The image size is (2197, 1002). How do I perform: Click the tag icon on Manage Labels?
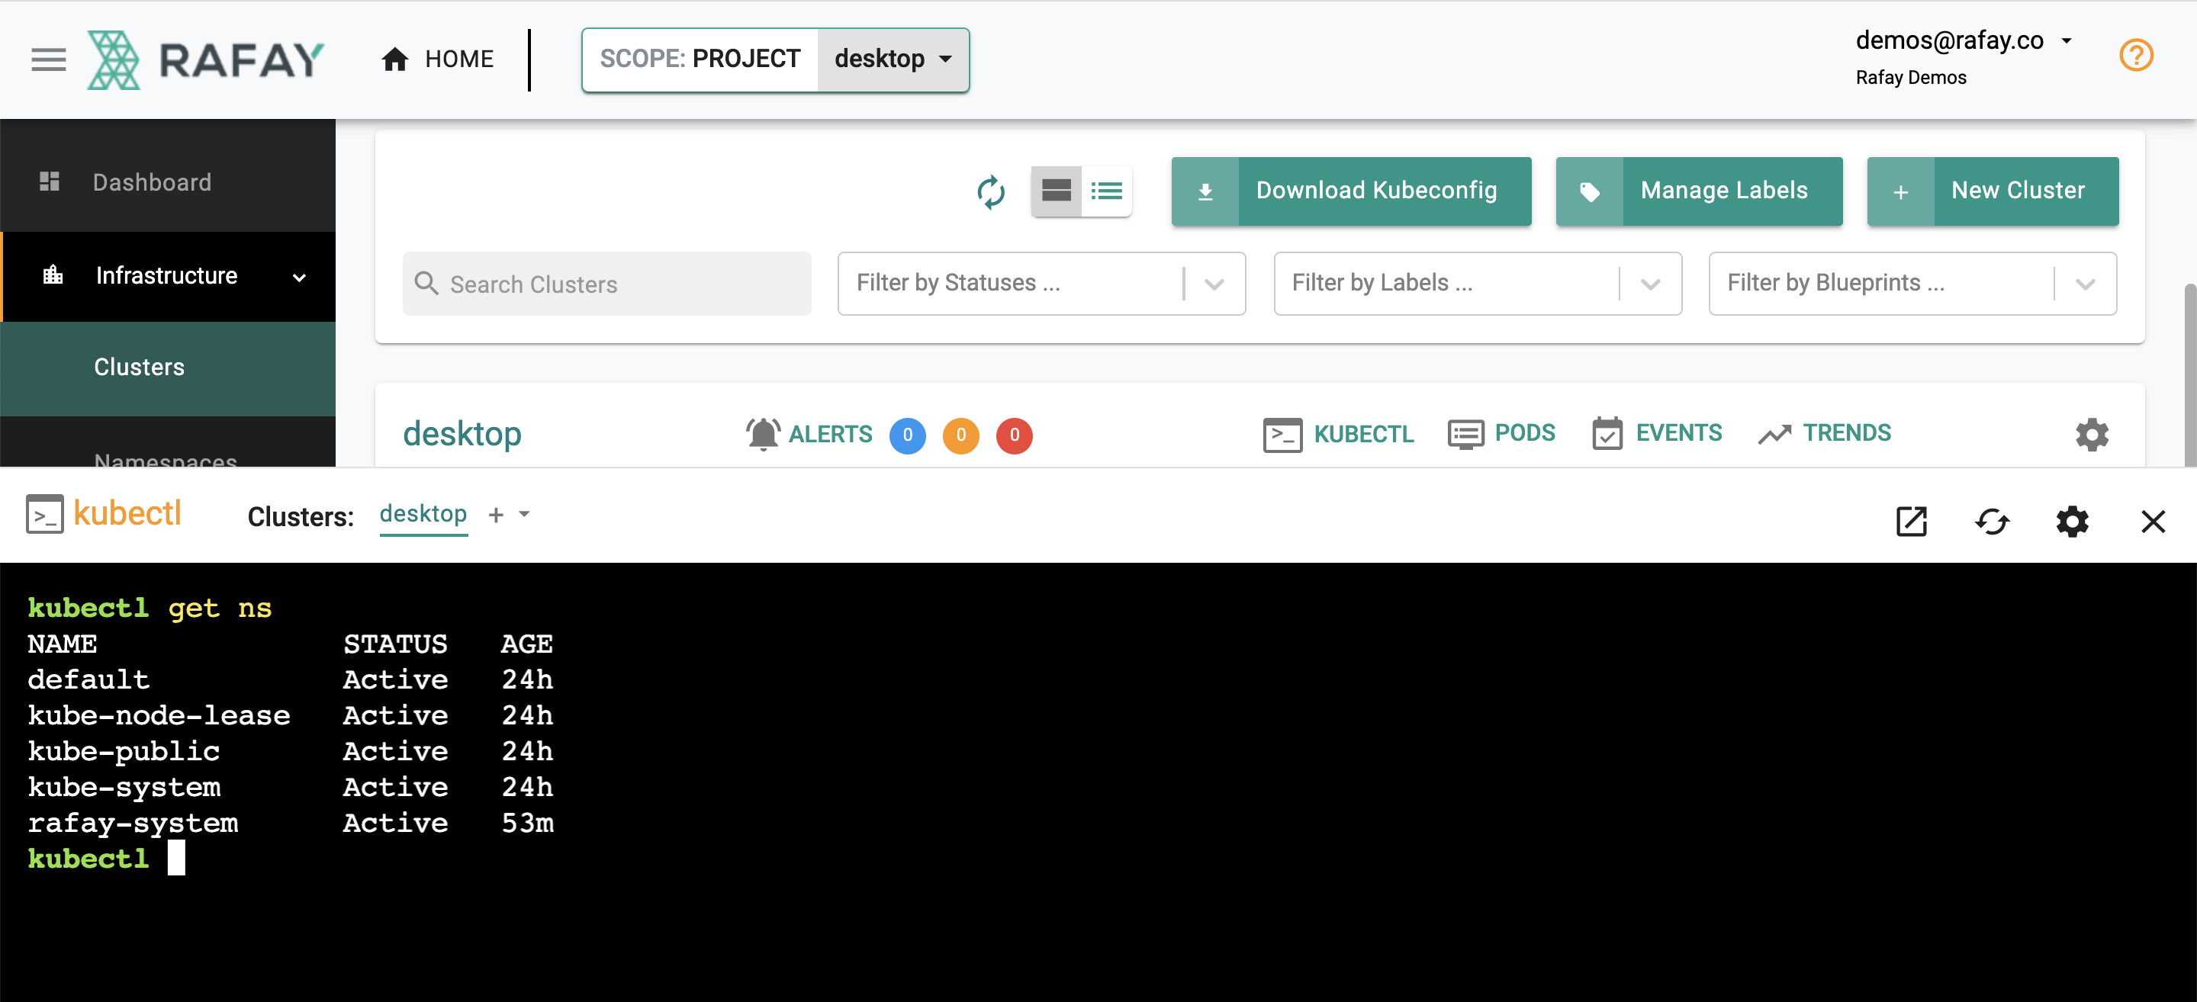point(1589,191)
